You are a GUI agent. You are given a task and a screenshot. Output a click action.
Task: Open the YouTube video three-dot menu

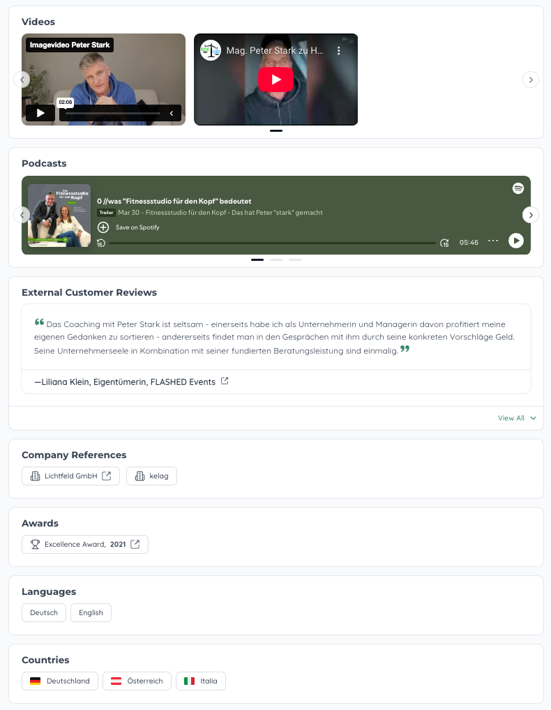339,51
